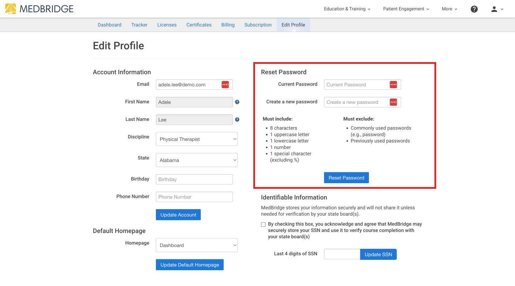Image resolution: width=515 pixels, height=286 pixels.
Task: Click the password manager icon in Current Password
Action: [x=393, y=84]
